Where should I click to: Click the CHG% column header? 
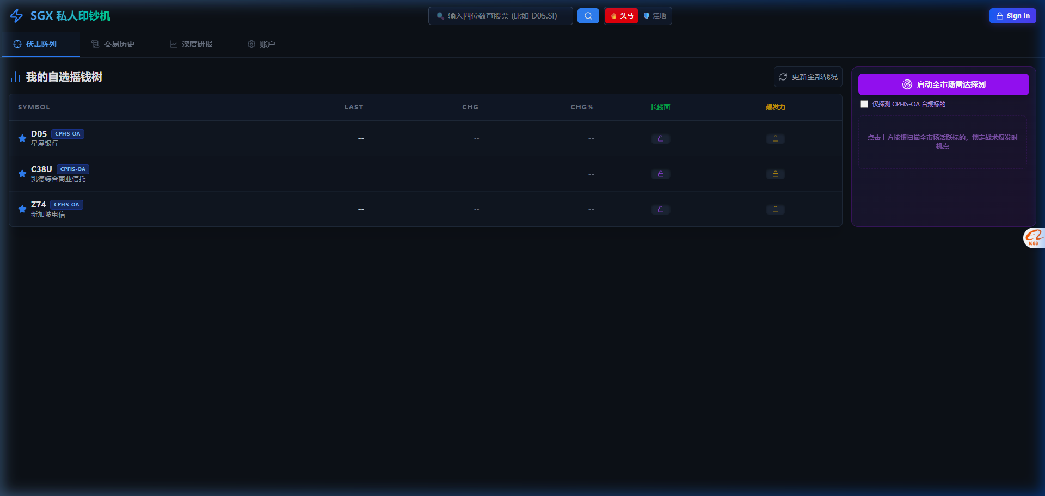582,107
